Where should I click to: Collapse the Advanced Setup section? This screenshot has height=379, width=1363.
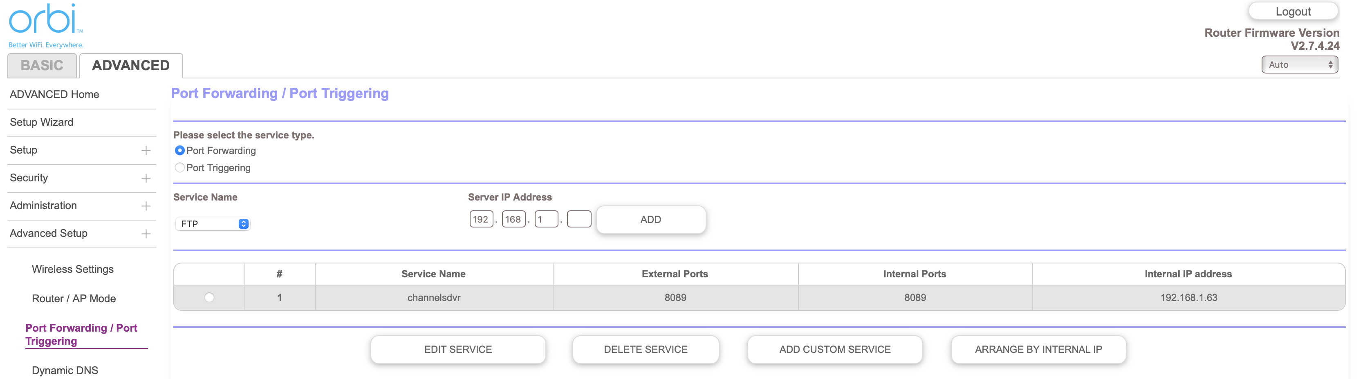pos(146,234)
